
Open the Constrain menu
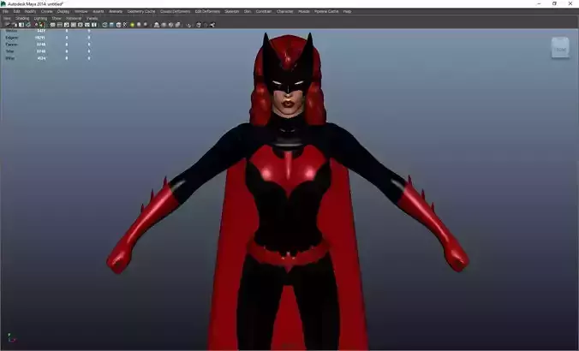click(x=264, y=11)
